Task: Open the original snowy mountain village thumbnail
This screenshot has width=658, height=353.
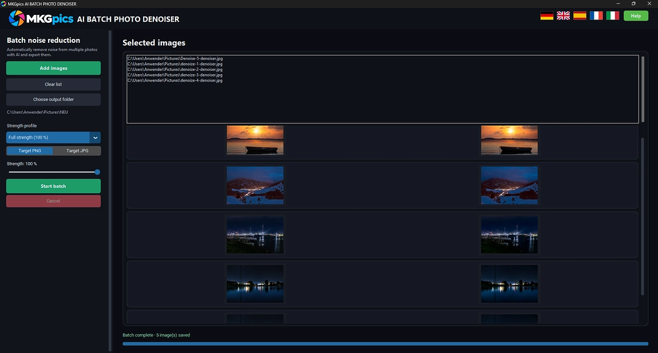Action: click(255, 186)
